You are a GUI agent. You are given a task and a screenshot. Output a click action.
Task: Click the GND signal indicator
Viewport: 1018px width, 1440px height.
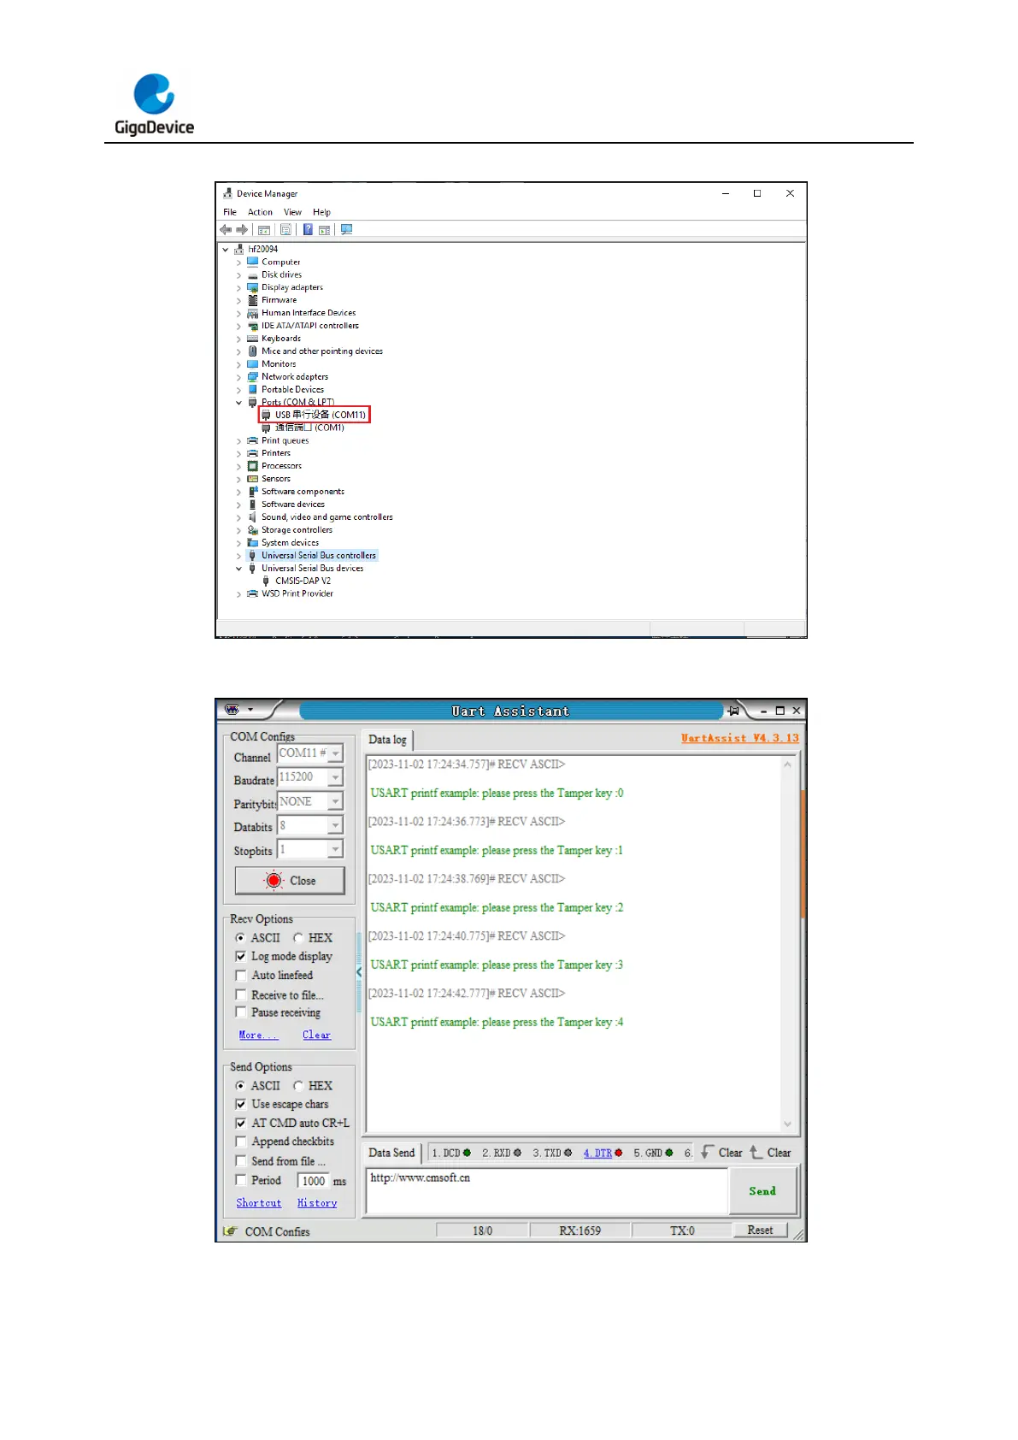668,1153
